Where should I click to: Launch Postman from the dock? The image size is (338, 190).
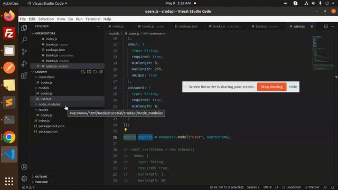point(9,68)
